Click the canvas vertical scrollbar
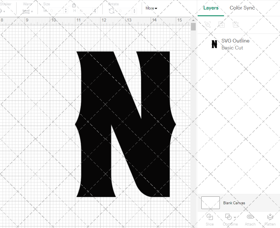The width and height of the screenshot is (280, 228). point(193,26)
